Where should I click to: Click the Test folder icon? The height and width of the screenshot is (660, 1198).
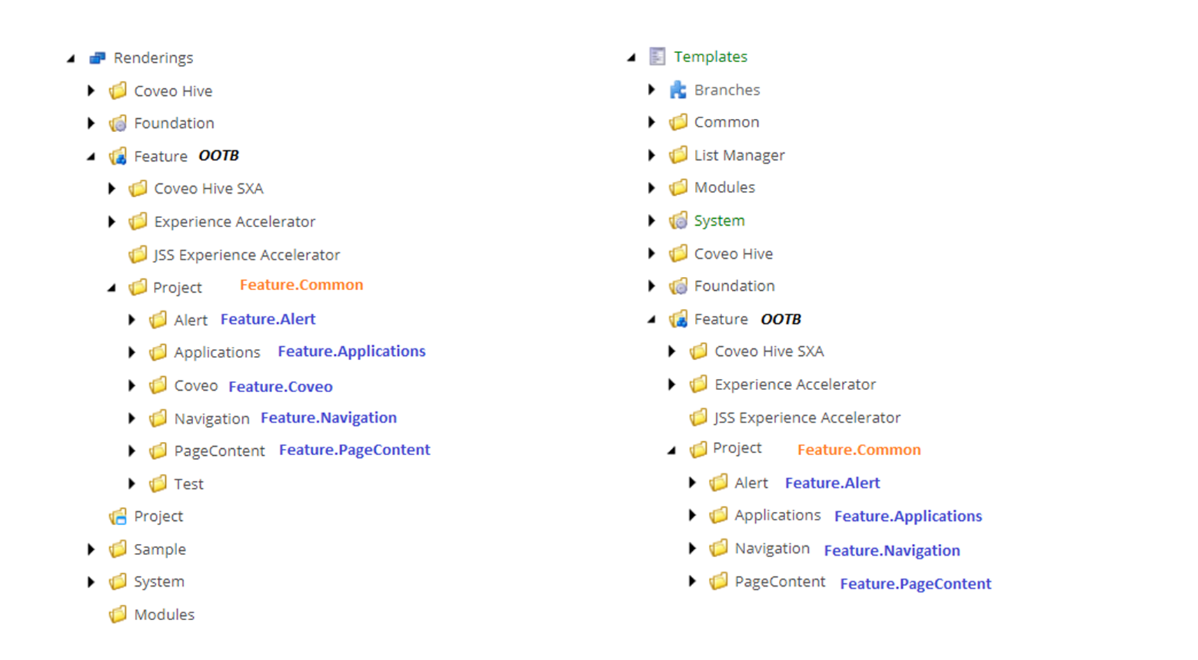coord(158,483)
